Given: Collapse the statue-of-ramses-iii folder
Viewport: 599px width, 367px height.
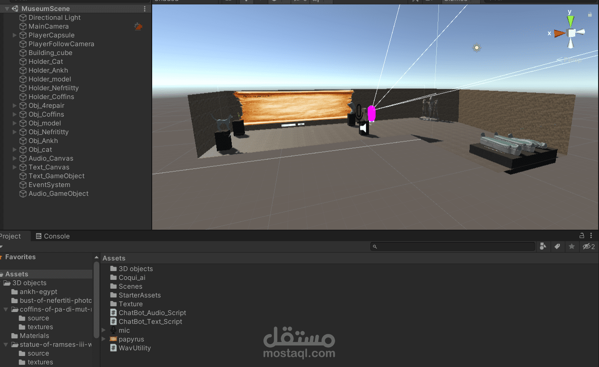Looking at the screenshot, I should coord(6,345).
